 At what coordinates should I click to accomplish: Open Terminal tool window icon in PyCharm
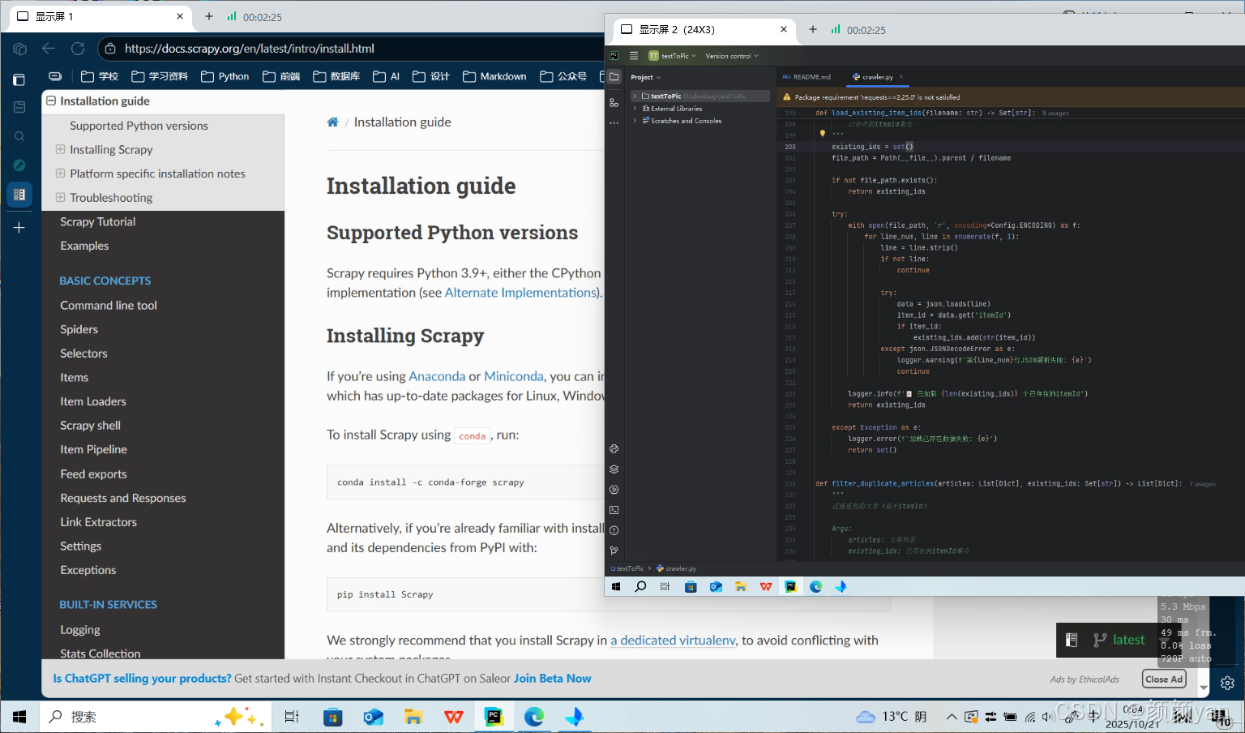click(614, 510)
